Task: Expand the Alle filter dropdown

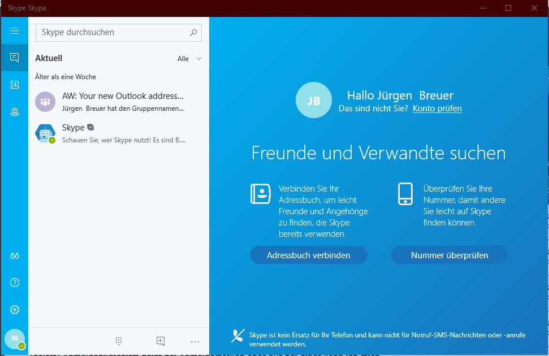Action: tap(189, 59)
